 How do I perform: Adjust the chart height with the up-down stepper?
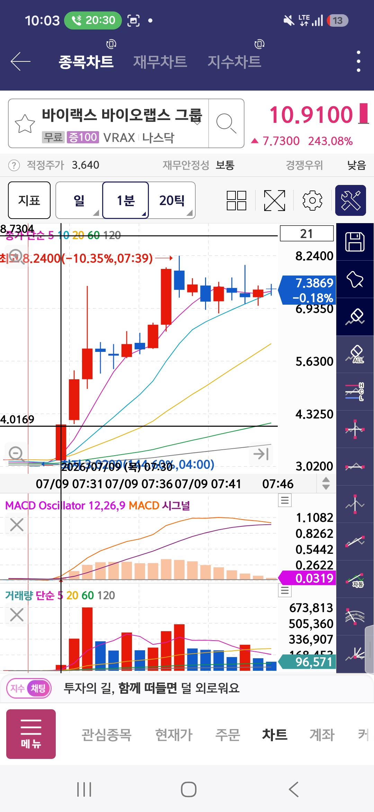[326, 483]
